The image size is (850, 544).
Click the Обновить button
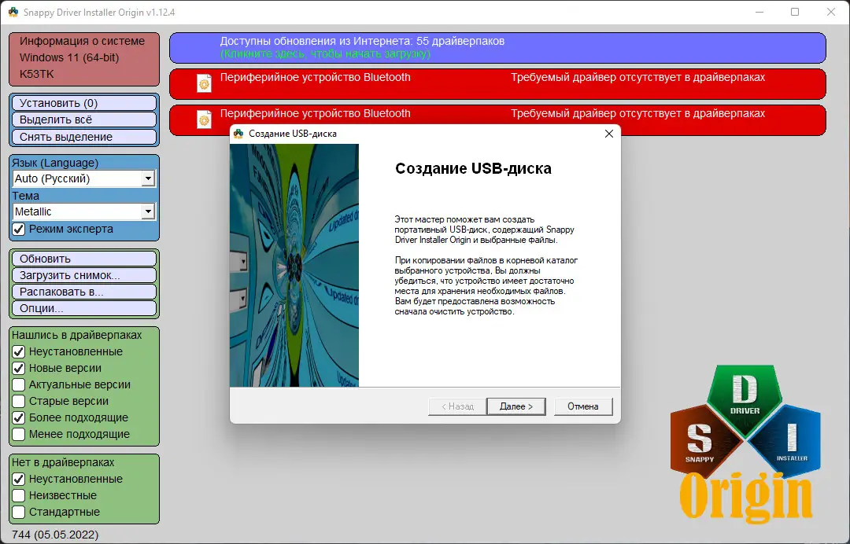83,259
